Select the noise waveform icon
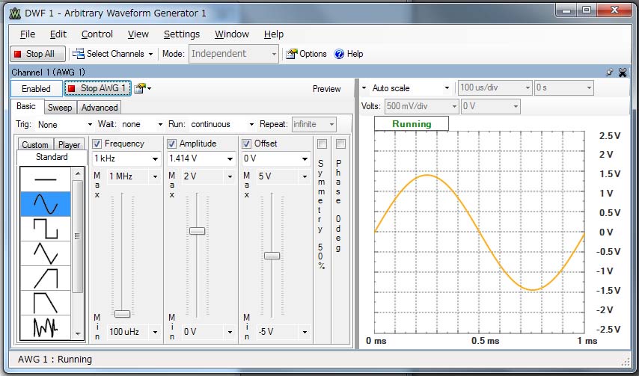This screenshot has height=376, width=639. coord(45,327)
